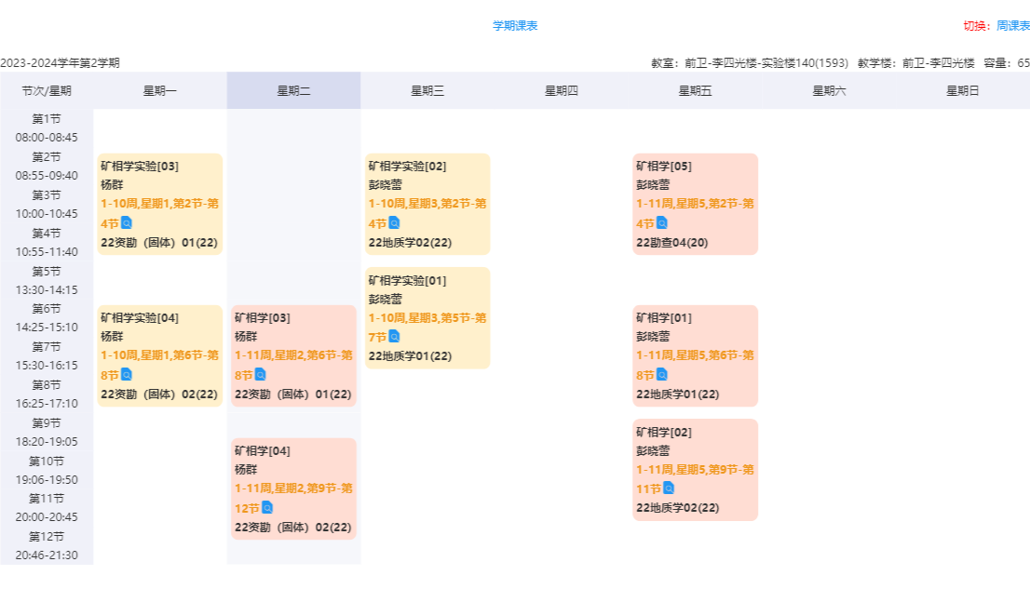Viewport: 1030px width, 602px height.
Task: Click the 第1节 08:00-08:45 time slot
Action: [47, 128]
